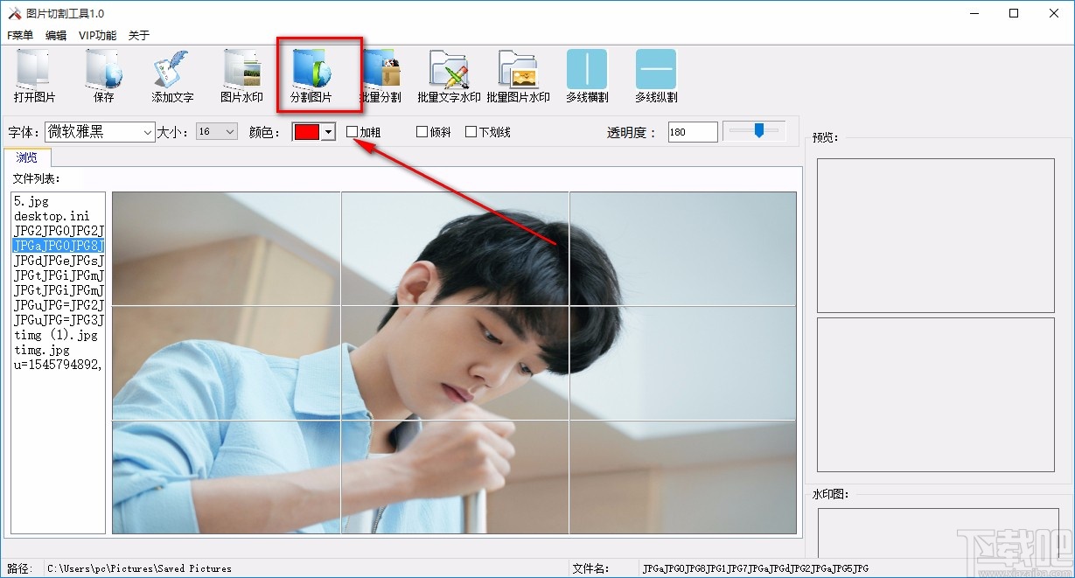The image size is (1075, 578).
Task: Click the app icon in title bar
Action: tap(15, 13)
